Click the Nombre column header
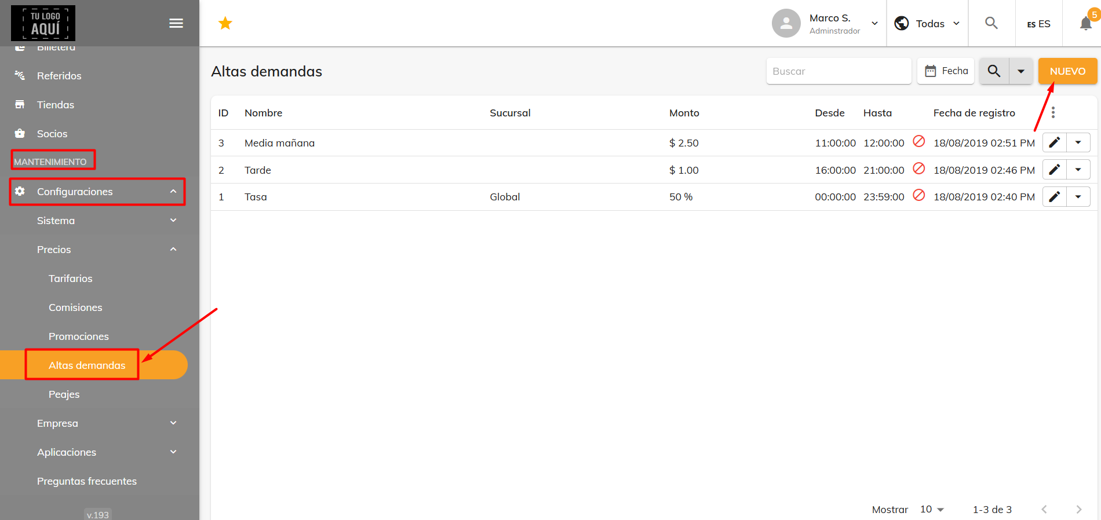Image resolution: width=1101 pixels, height=520 pixels. (264, 113)
